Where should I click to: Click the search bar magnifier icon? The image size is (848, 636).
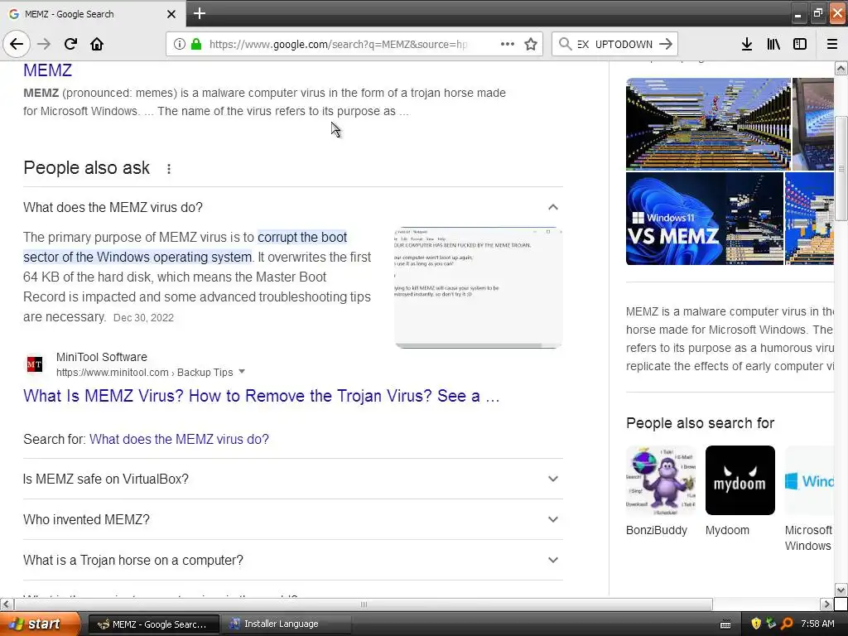click(x=565, y=44)
